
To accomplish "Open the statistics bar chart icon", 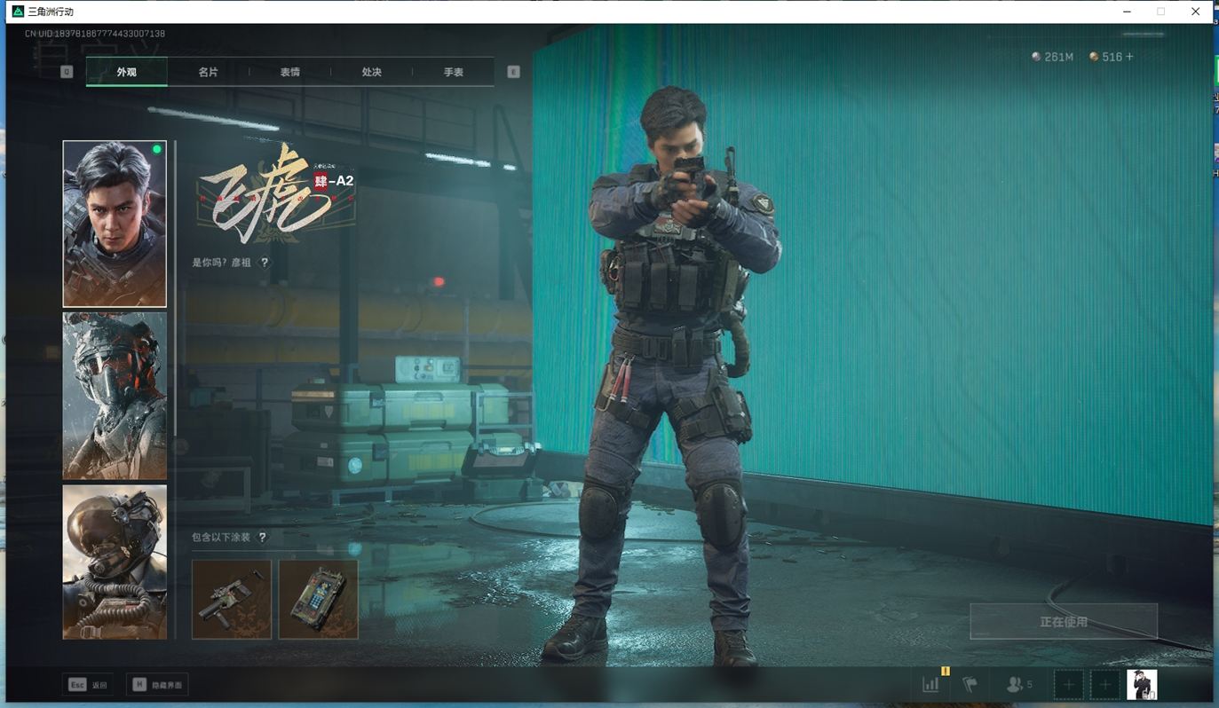I will tap(930, 684).
